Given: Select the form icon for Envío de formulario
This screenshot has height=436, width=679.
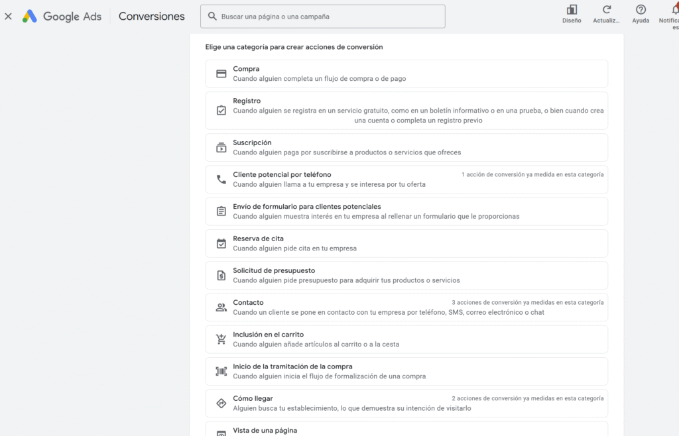Looking at the screenshot, I should [x=221, y=211].
